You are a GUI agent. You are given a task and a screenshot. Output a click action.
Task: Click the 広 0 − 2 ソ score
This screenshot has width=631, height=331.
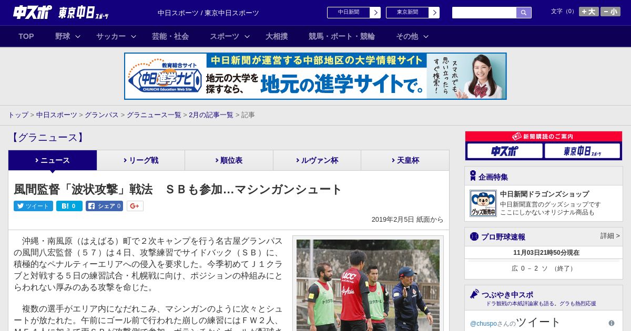[544, 268]
